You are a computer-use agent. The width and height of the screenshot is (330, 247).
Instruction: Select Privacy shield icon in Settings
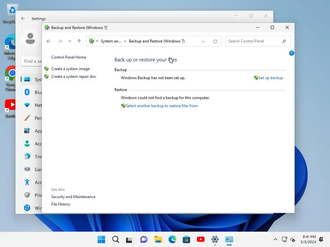pos(27,195)
